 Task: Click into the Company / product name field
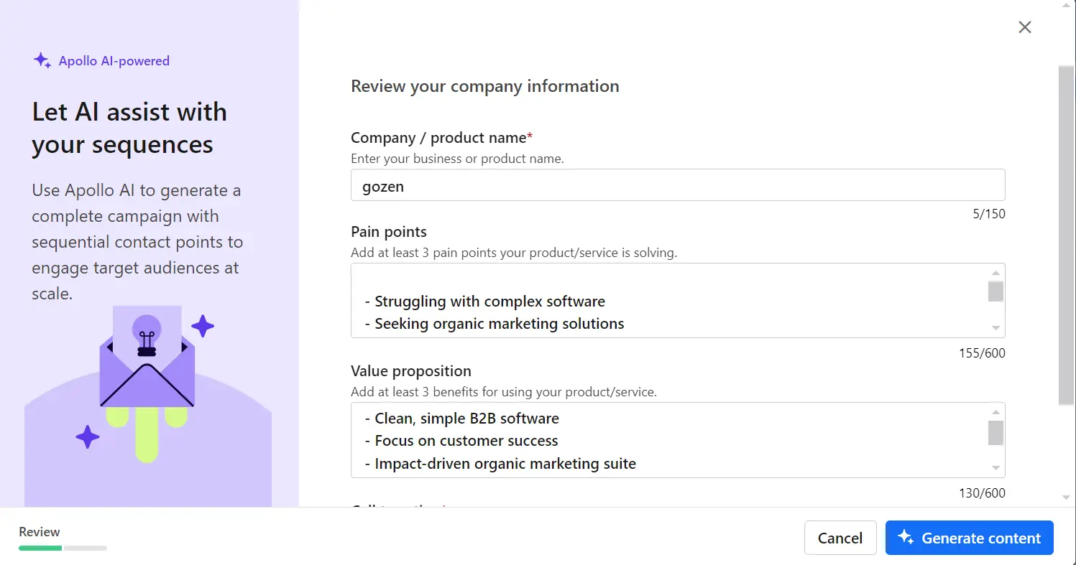coord(677,186)
